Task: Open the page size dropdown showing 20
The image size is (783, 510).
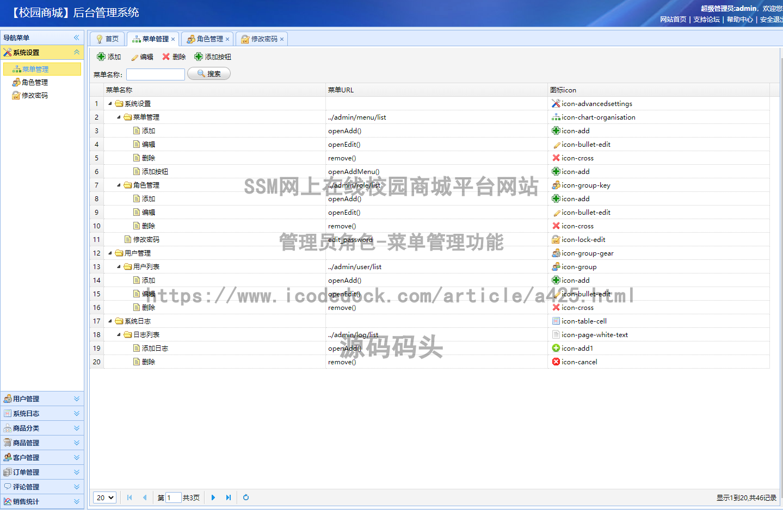Action: (x=104, y=497)
